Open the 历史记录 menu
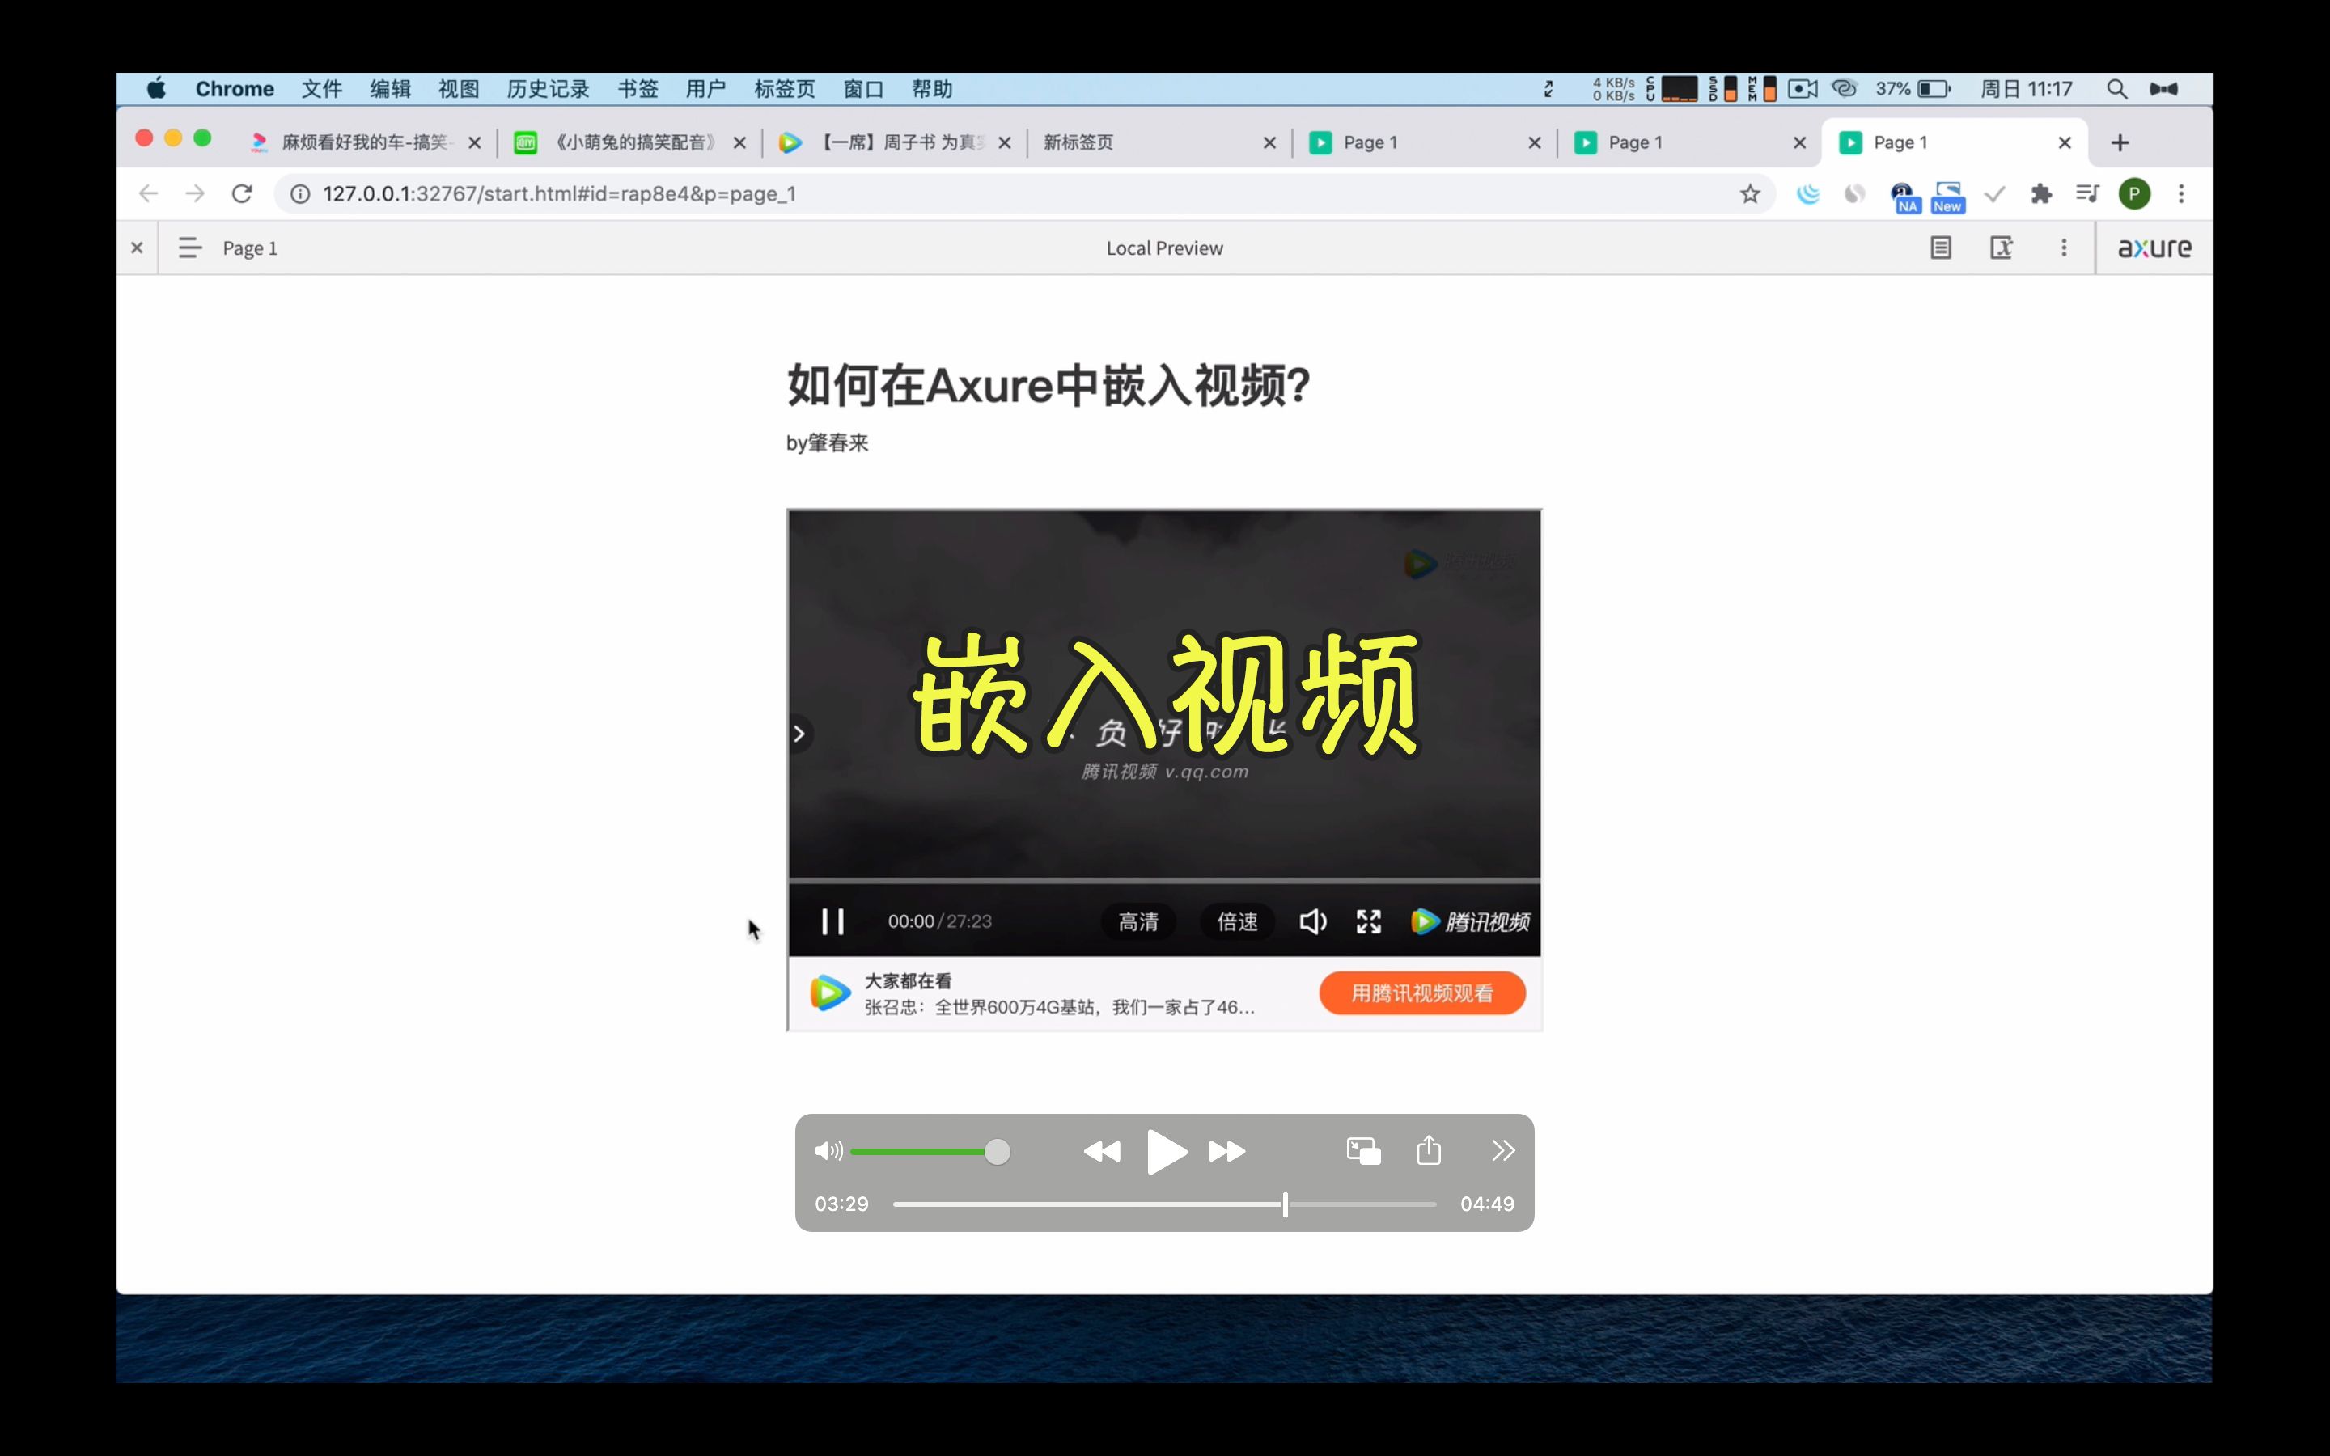Screen dimensions: 2330x1456 548,89
